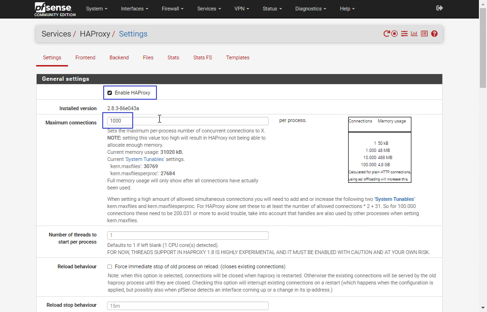This screenshot has height=312, width=487.
Task: Open the status bar-chart icon
Action: point(414,34)
